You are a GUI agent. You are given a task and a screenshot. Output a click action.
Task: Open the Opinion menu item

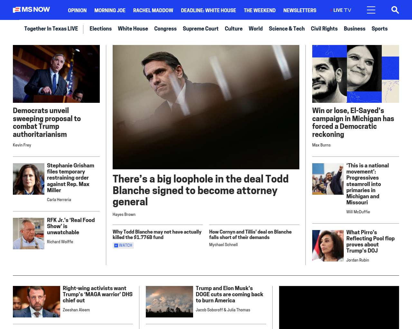point(77,10)
